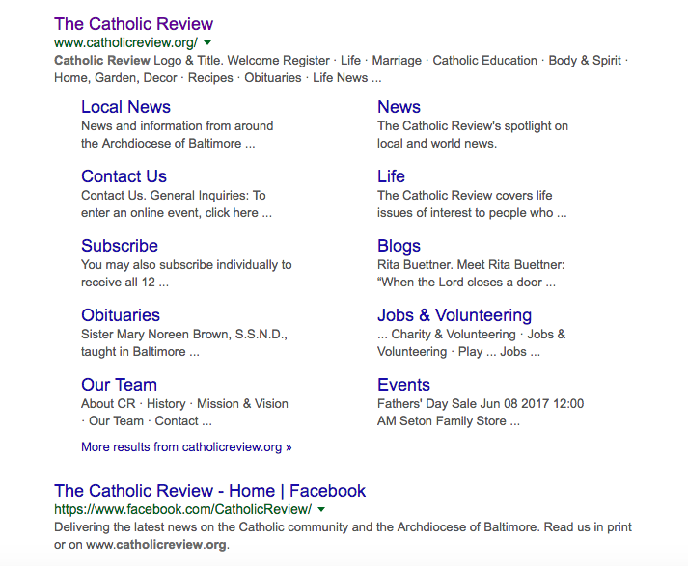Open the Life sitelink
688x566 pixels.
pyautogui.click(x=391, y=176)
